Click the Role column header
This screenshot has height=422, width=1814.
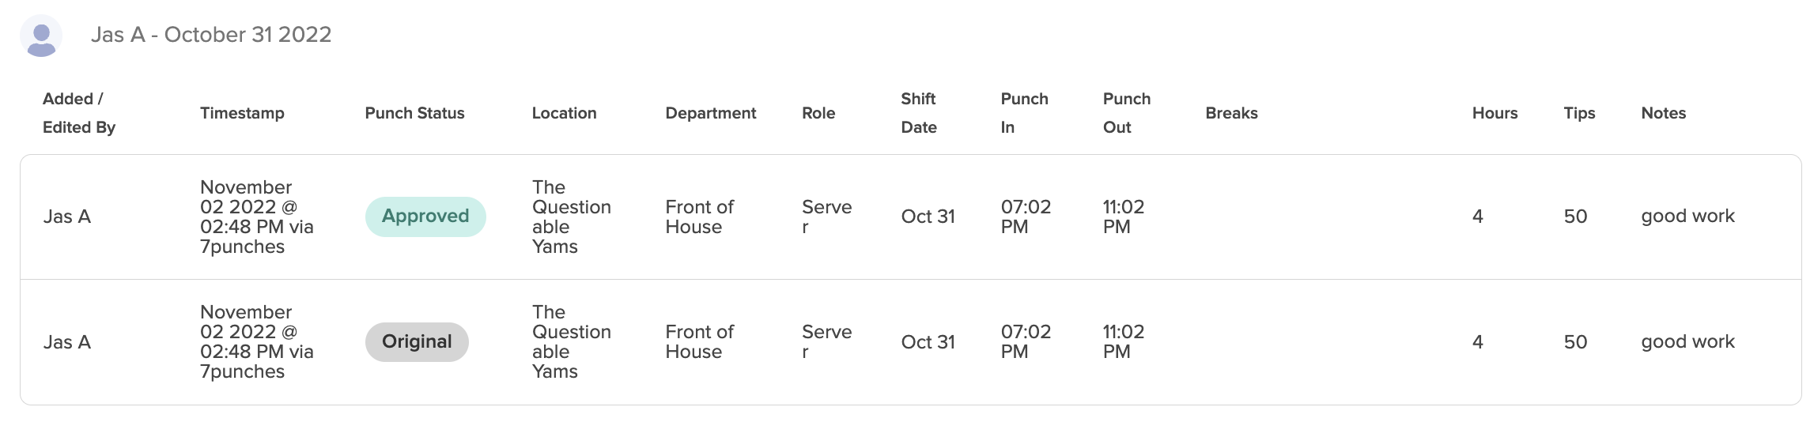(x=818, y=113)
